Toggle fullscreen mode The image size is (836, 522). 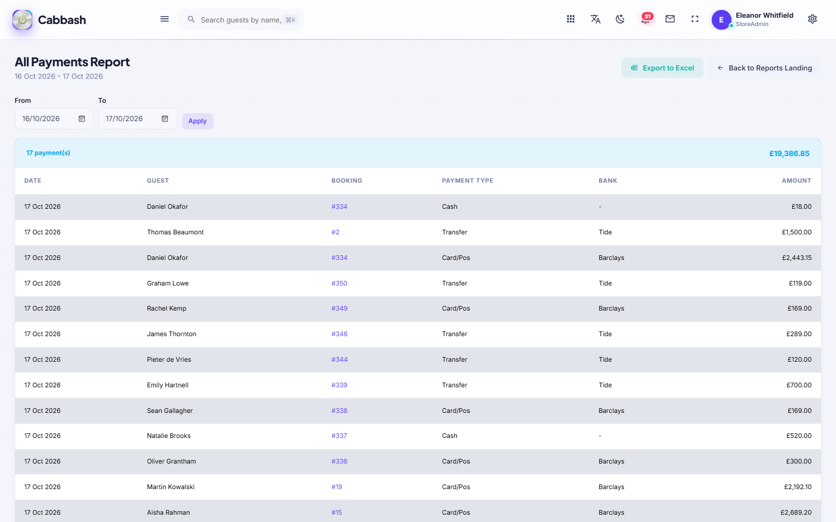coord(695,19)
